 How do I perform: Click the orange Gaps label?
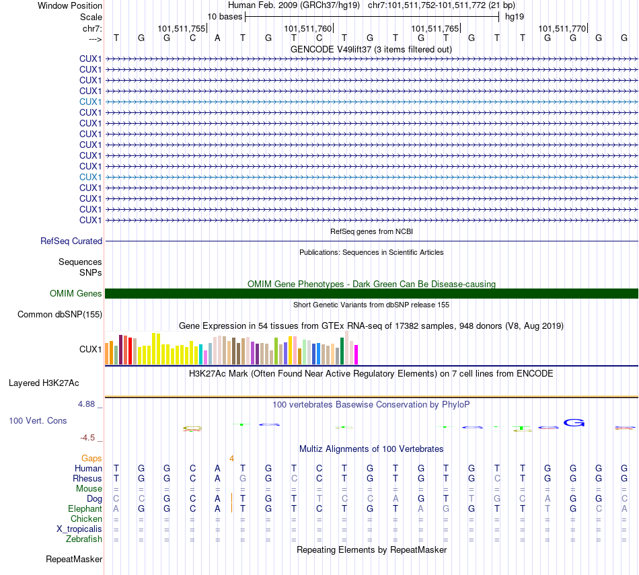tap(91, 459)
